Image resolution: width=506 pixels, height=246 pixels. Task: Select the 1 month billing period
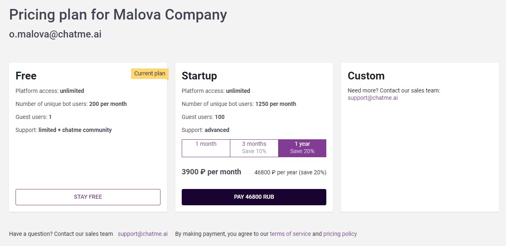click(x=206, y=148)
